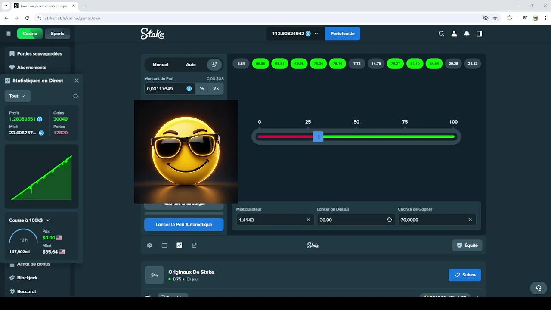Open the browser extensions puzzle icon

[510, 18]
